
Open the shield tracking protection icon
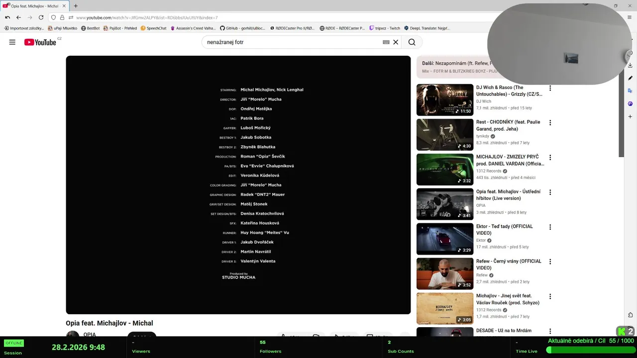[x=53, y=17]
